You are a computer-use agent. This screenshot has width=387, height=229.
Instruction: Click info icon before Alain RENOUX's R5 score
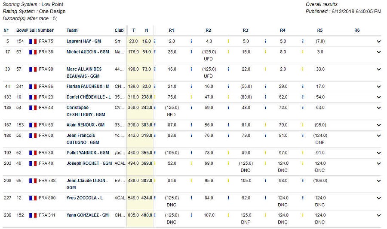coord(303,125)
